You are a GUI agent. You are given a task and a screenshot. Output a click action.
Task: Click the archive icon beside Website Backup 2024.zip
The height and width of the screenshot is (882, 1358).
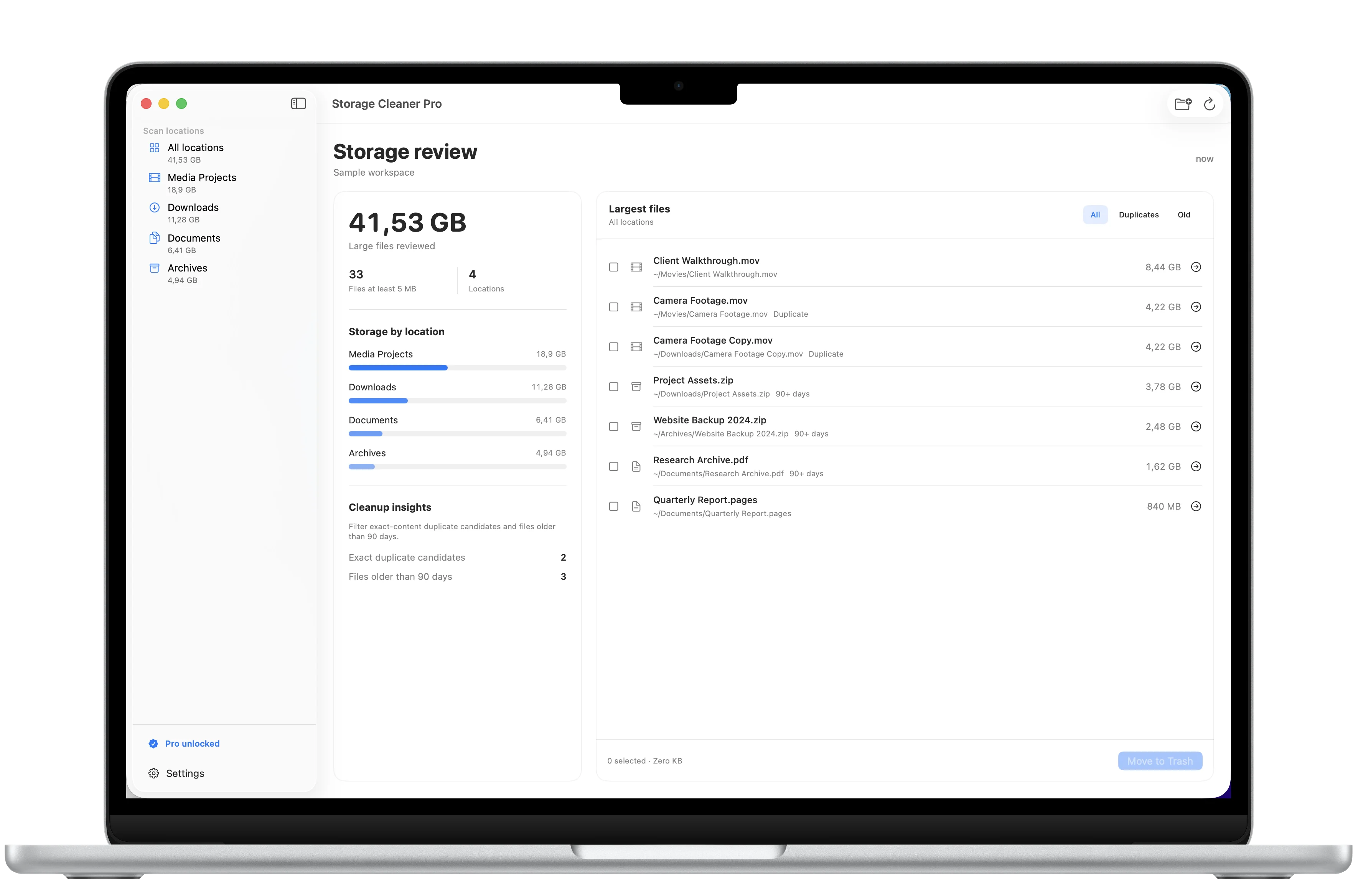(636, 427)
